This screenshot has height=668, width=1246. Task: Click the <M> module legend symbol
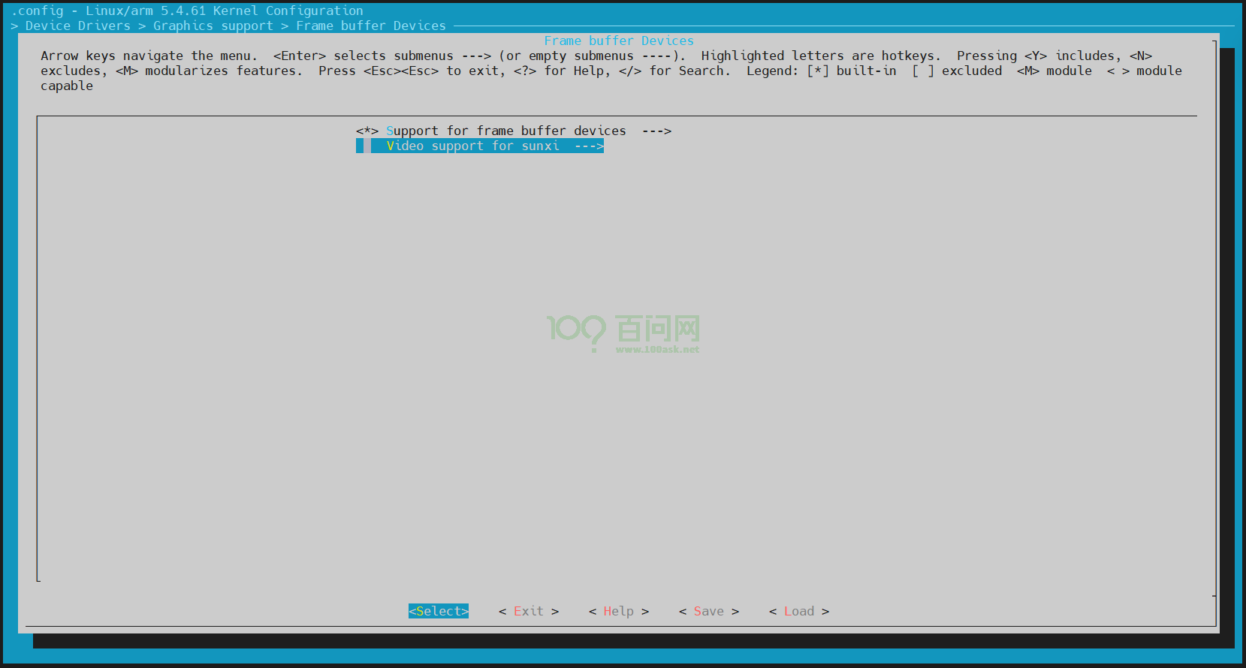[x=1027, y=71]
